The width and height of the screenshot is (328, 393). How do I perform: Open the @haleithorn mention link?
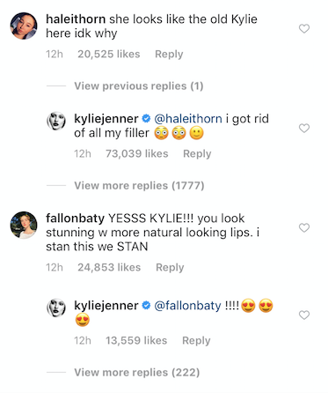(x=188, y=119)
